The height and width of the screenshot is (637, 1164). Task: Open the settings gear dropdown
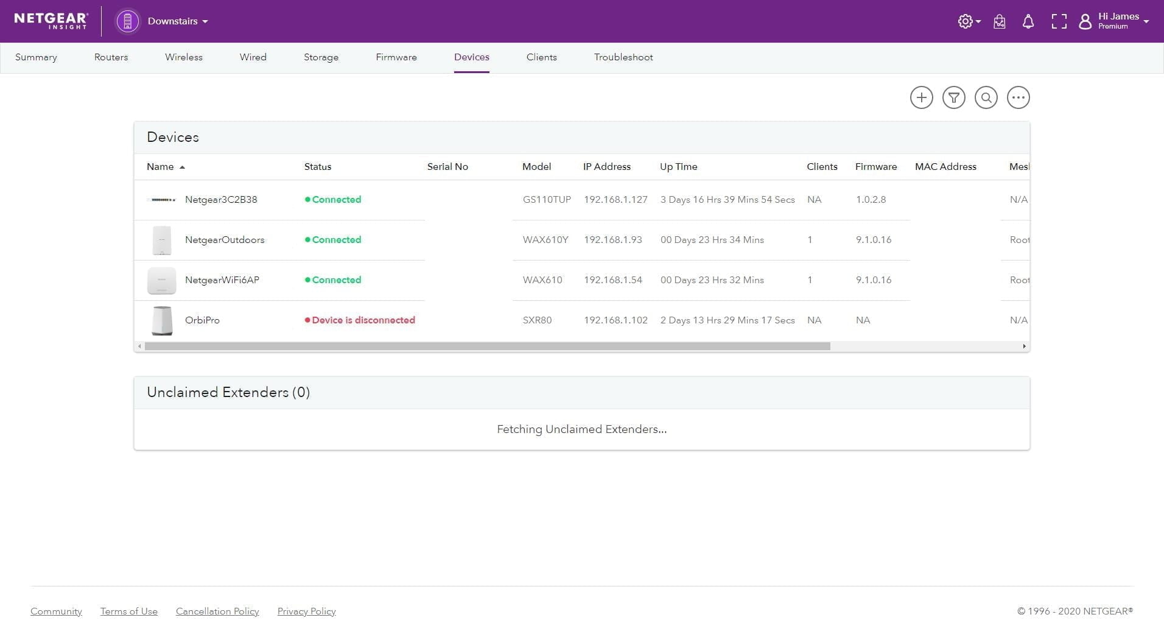click(968, 22)
